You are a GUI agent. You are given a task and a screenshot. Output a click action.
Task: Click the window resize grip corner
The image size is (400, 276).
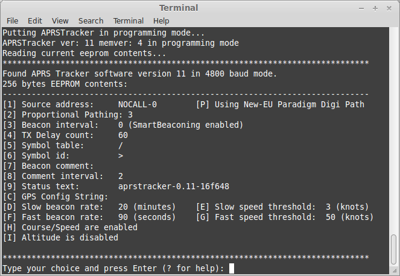coord(395,271)
